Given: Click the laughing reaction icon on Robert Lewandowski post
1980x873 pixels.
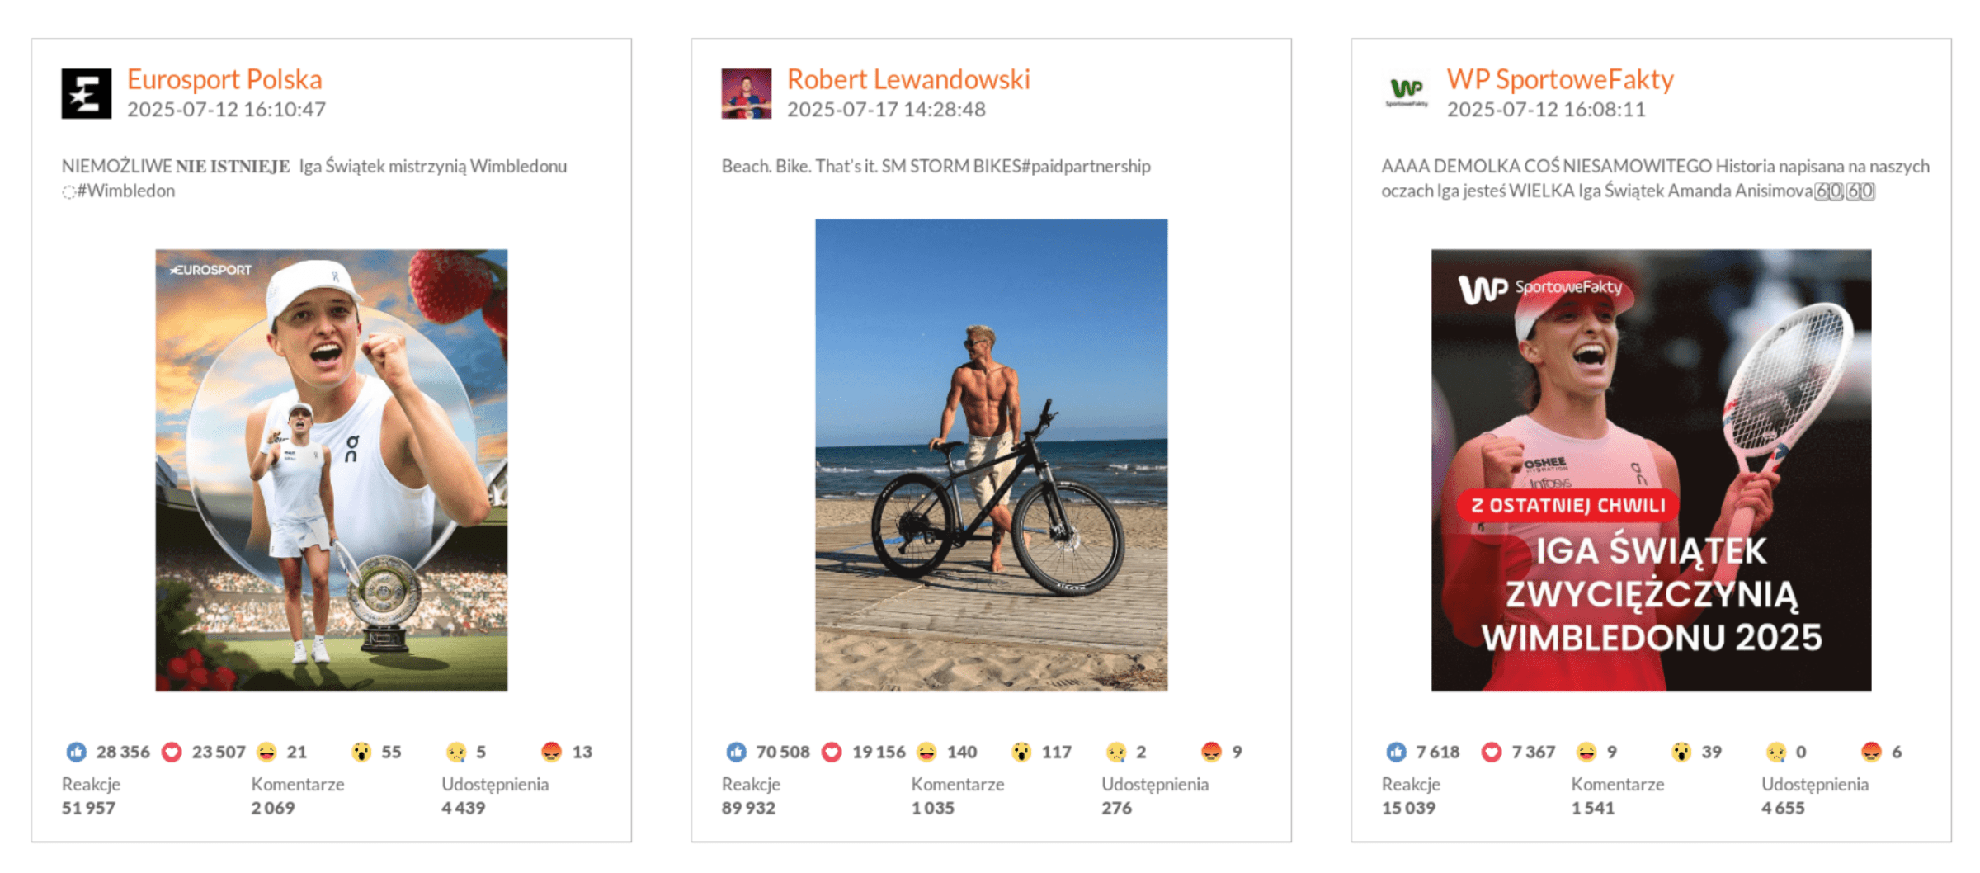Looking at the screenshot, I should (x=927, y=752).
